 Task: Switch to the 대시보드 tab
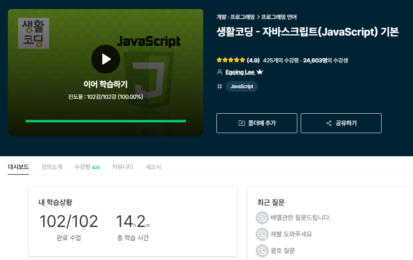[x=19, y=167]
